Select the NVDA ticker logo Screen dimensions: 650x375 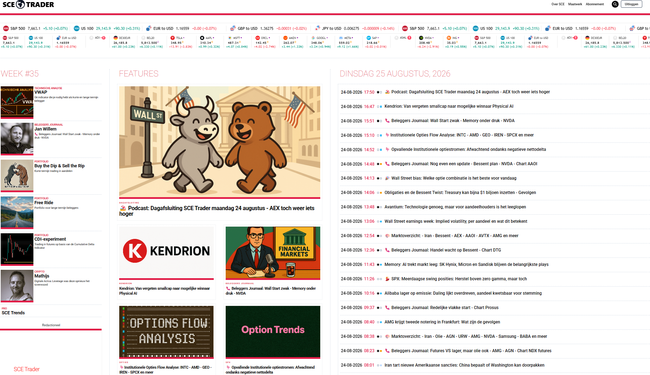pos(421,38)
